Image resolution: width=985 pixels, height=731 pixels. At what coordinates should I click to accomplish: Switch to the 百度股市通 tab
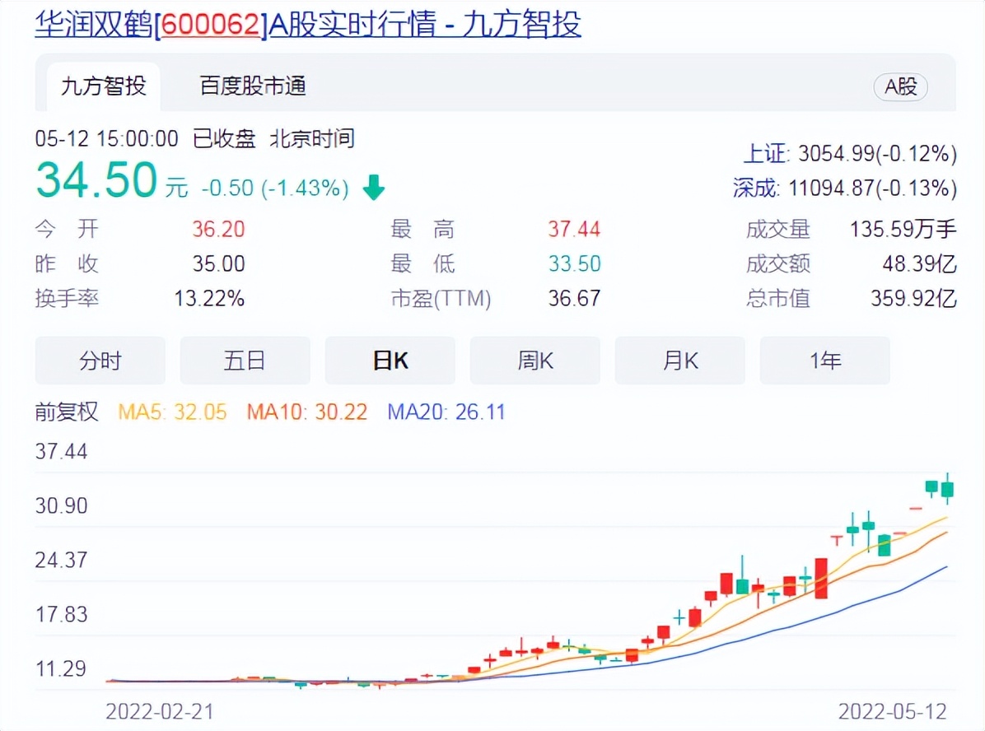click(x=253, y=86)
